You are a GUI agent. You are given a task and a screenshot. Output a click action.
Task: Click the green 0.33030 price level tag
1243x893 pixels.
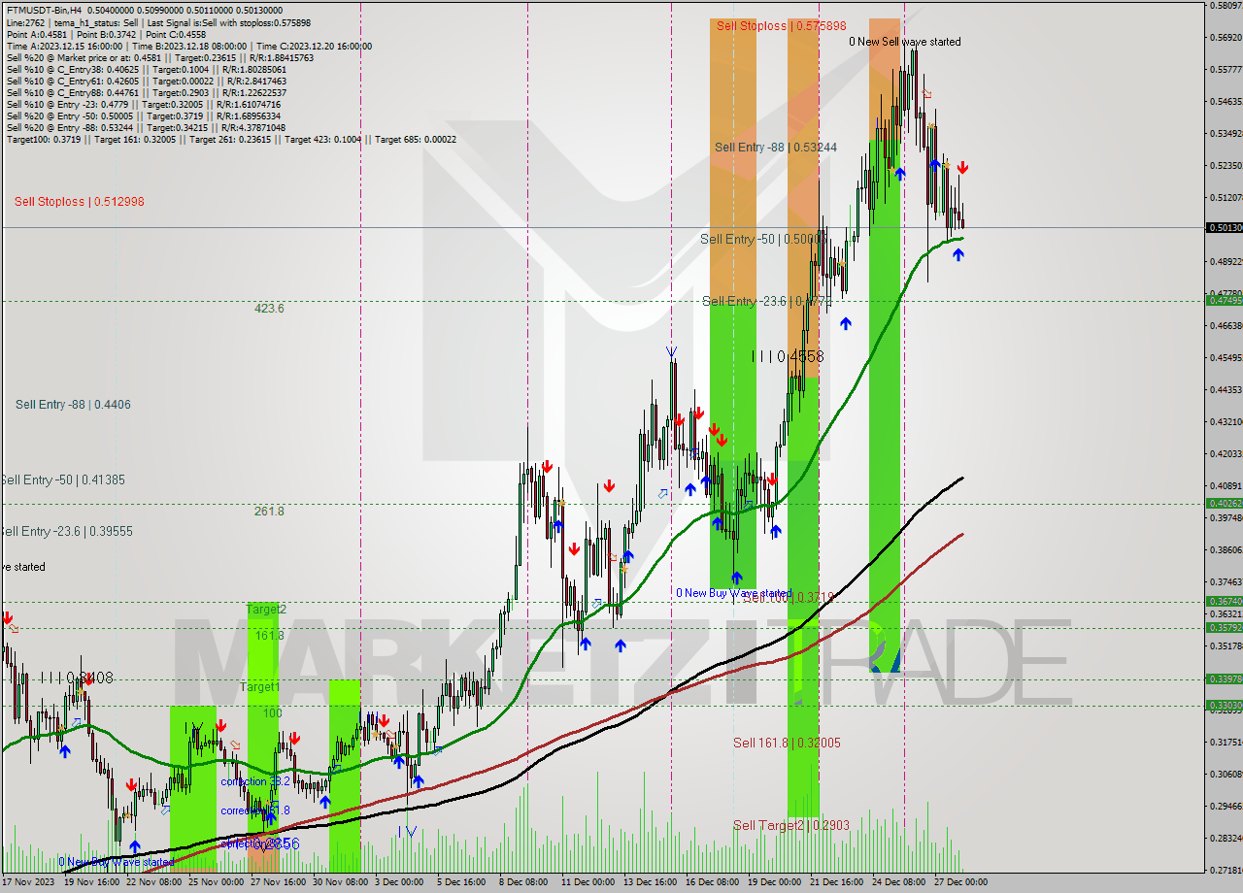pos(1224,705)
